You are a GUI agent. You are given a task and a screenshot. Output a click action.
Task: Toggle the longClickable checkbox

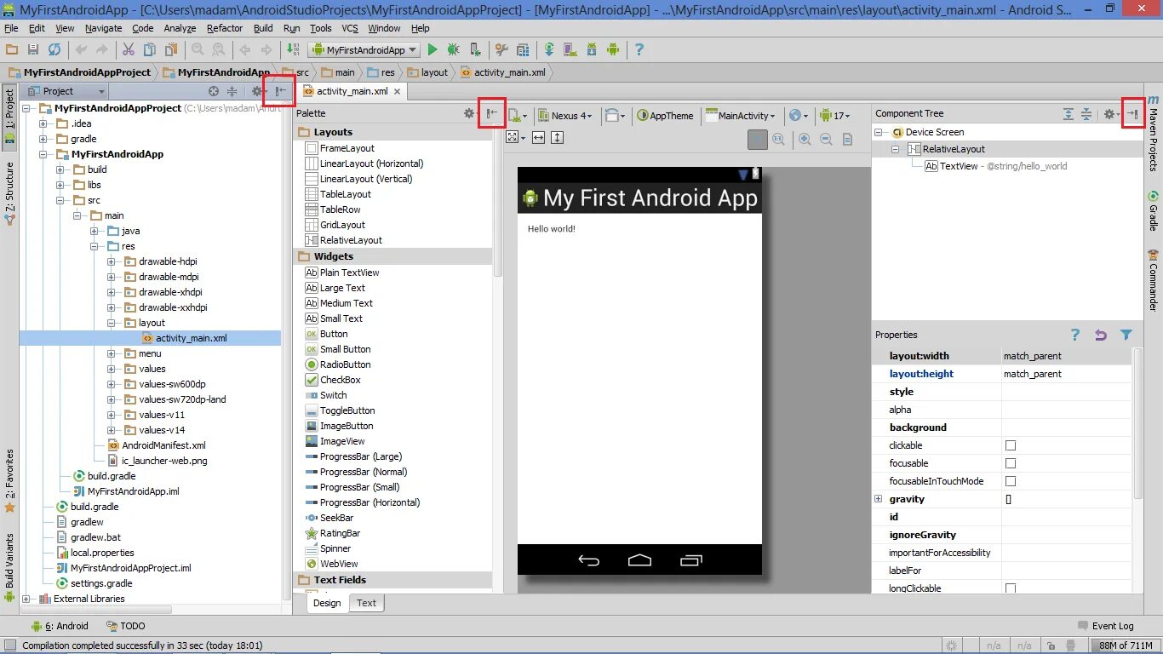click(1011, 588)
